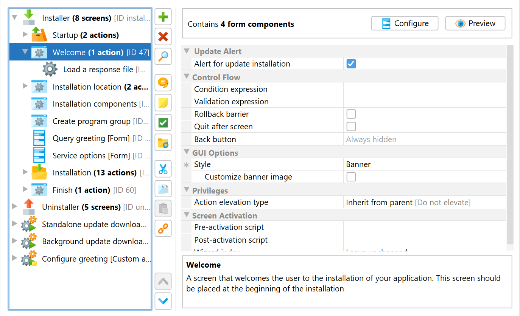
Task: Collapse the Privileges section
Action: tap(186, 190)
